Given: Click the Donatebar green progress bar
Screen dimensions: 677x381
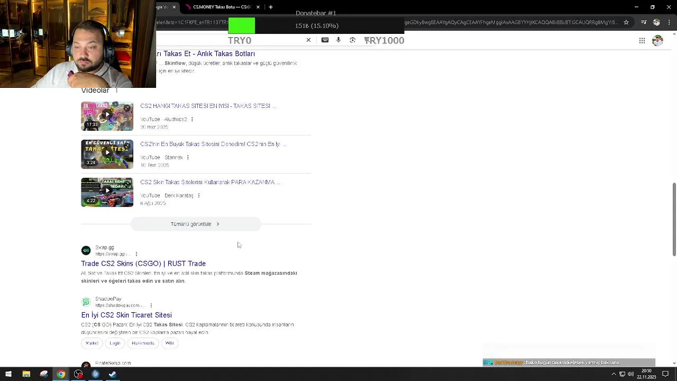Looking at the screenshot, I should tap(242, 25).
